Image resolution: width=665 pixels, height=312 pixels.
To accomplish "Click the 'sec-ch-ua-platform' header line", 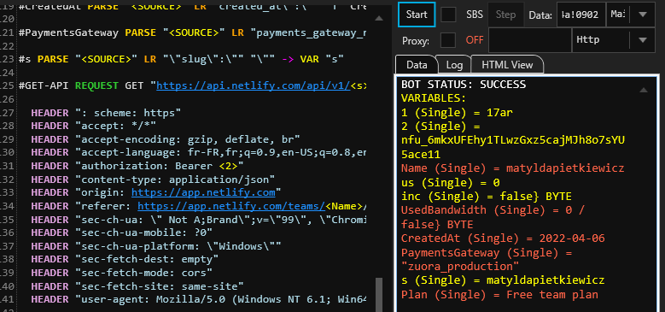I will pyautogui.click(x=156, y=246).
